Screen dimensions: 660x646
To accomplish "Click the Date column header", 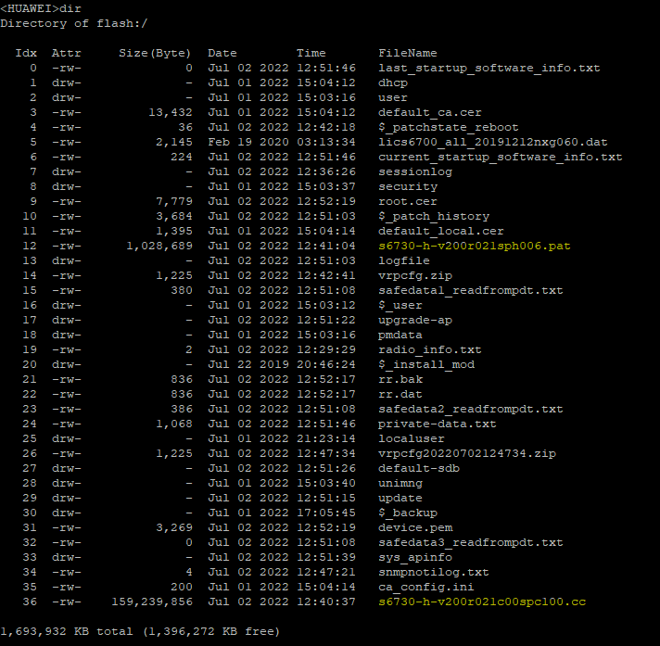I will [x=222, y=53].
